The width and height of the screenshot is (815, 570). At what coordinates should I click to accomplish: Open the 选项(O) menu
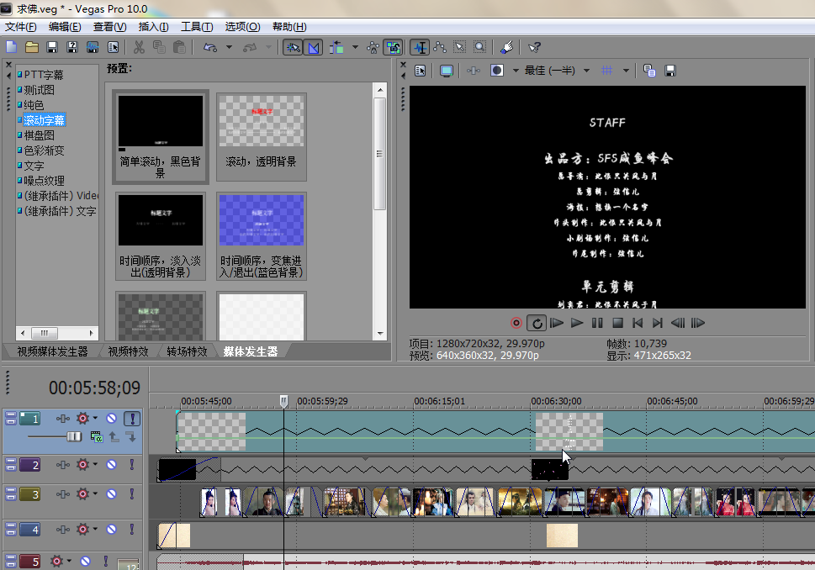(x=242, y=27)
